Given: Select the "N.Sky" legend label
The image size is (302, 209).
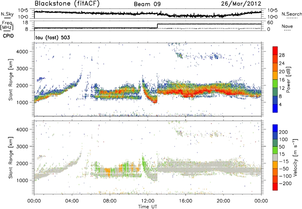Looking at the screenshot, I should pyautogui.click(x=7, y=14).
